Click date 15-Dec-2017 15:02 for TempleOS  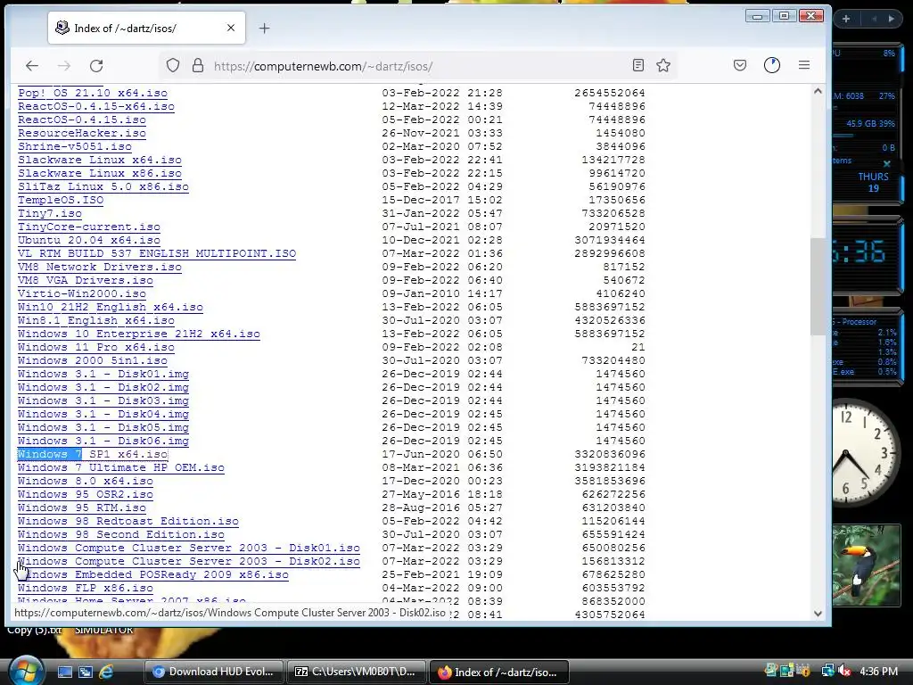point(442,201)
